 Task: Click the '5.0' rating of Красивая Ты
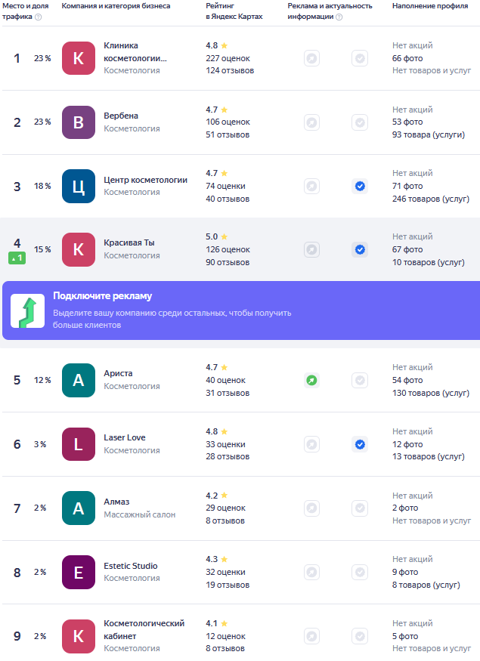tap(212, 237)
